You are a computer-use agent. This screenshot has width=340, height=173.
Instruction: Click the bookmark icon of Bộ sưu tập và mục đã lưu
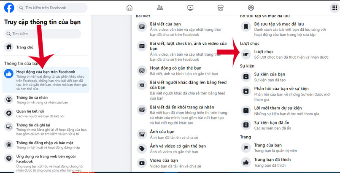coord(246,27)
